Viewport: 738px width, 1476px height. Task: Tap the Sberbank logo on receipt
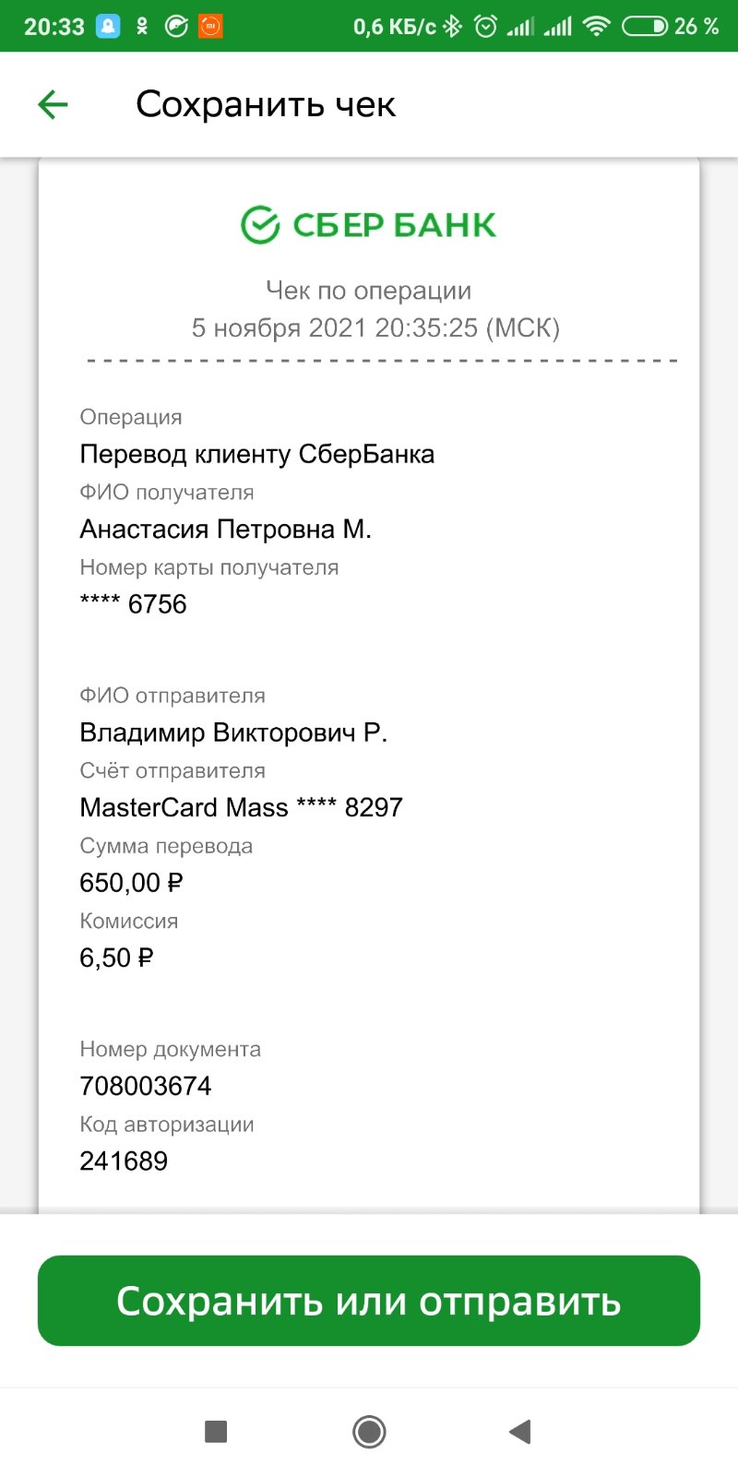[x=369, y=224]
